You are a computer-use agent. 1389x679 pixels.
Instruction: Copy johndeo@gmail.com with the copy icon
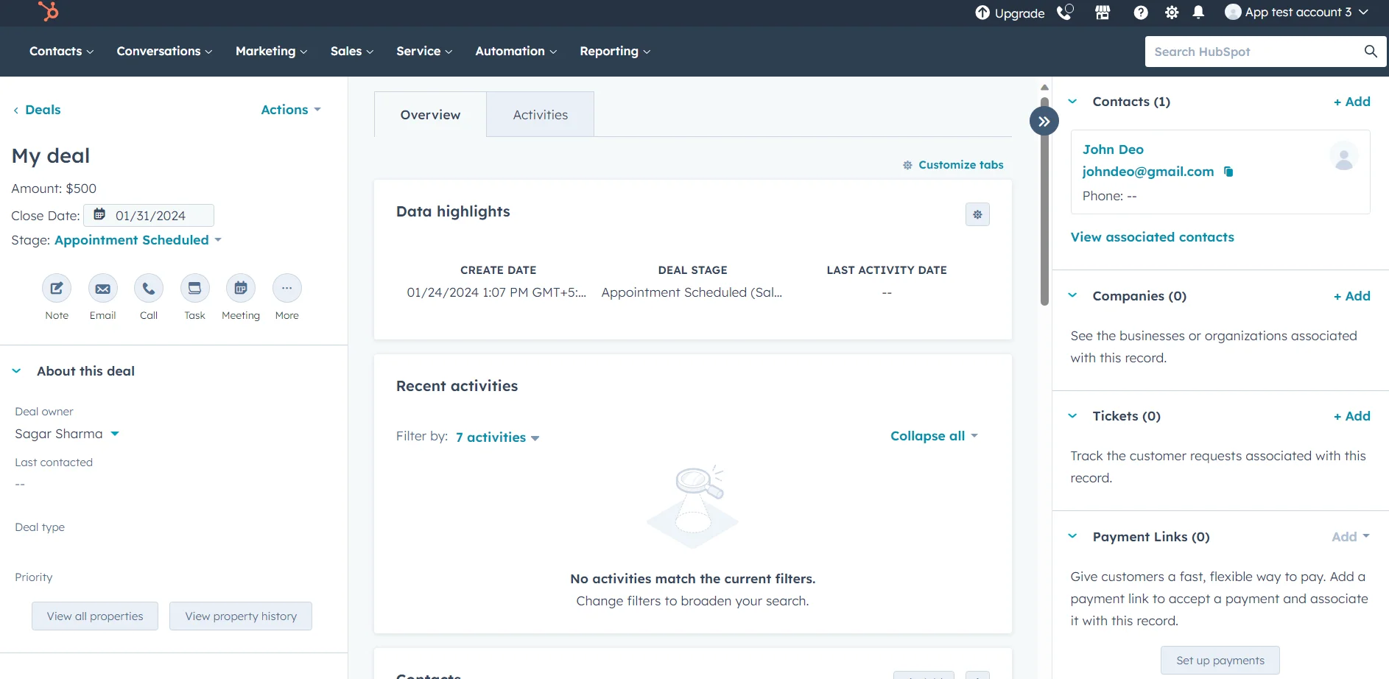coord(1228,171)
